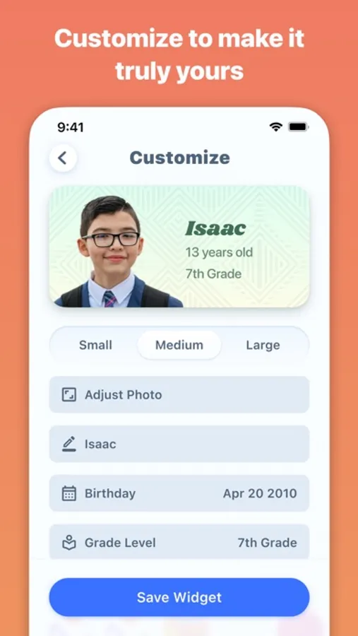The image size is (358, 636).
Task: Open the Adjust Photo row
Action: click(x=179, y=394)
